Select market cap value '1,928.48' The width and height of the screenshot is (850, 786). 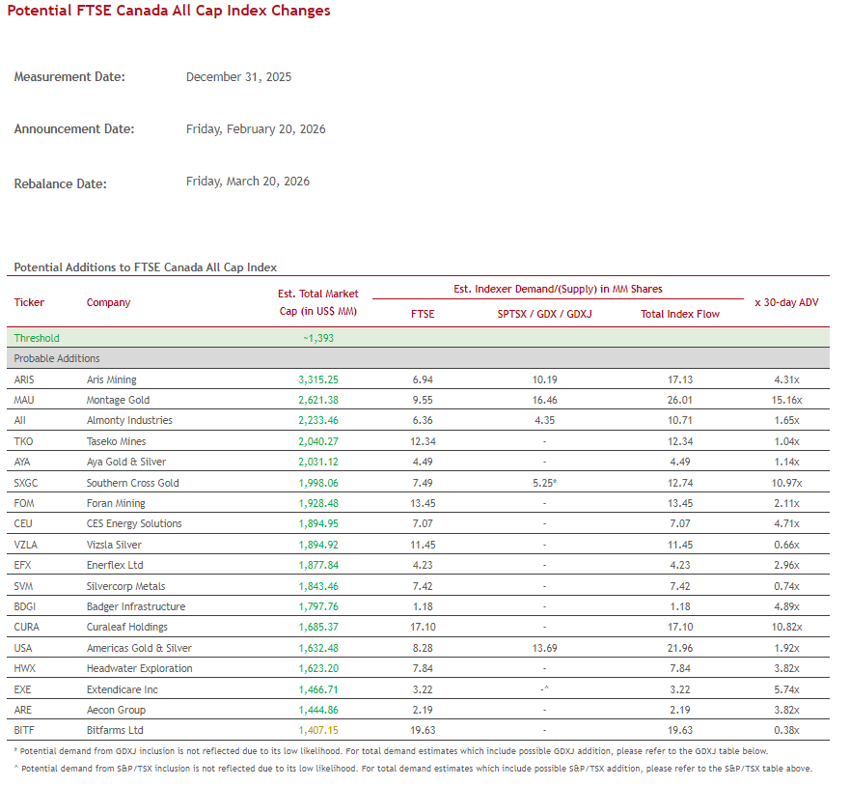click(x=318, y=503)
